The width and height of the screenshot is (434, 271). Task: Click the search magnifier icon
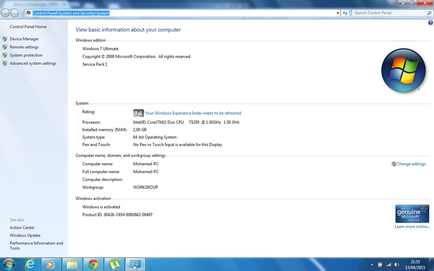point(430,13)
